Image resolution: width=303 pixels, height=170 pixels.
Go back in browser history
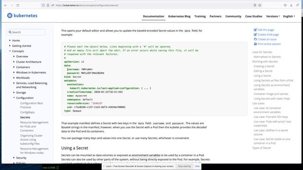tap(5, 5)
